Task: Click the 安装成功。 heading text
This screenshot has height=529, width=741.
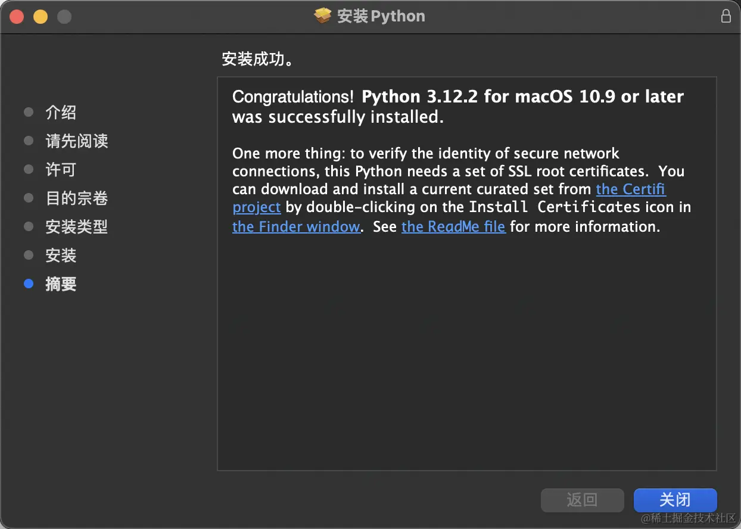Action: (x=258, y=60)
